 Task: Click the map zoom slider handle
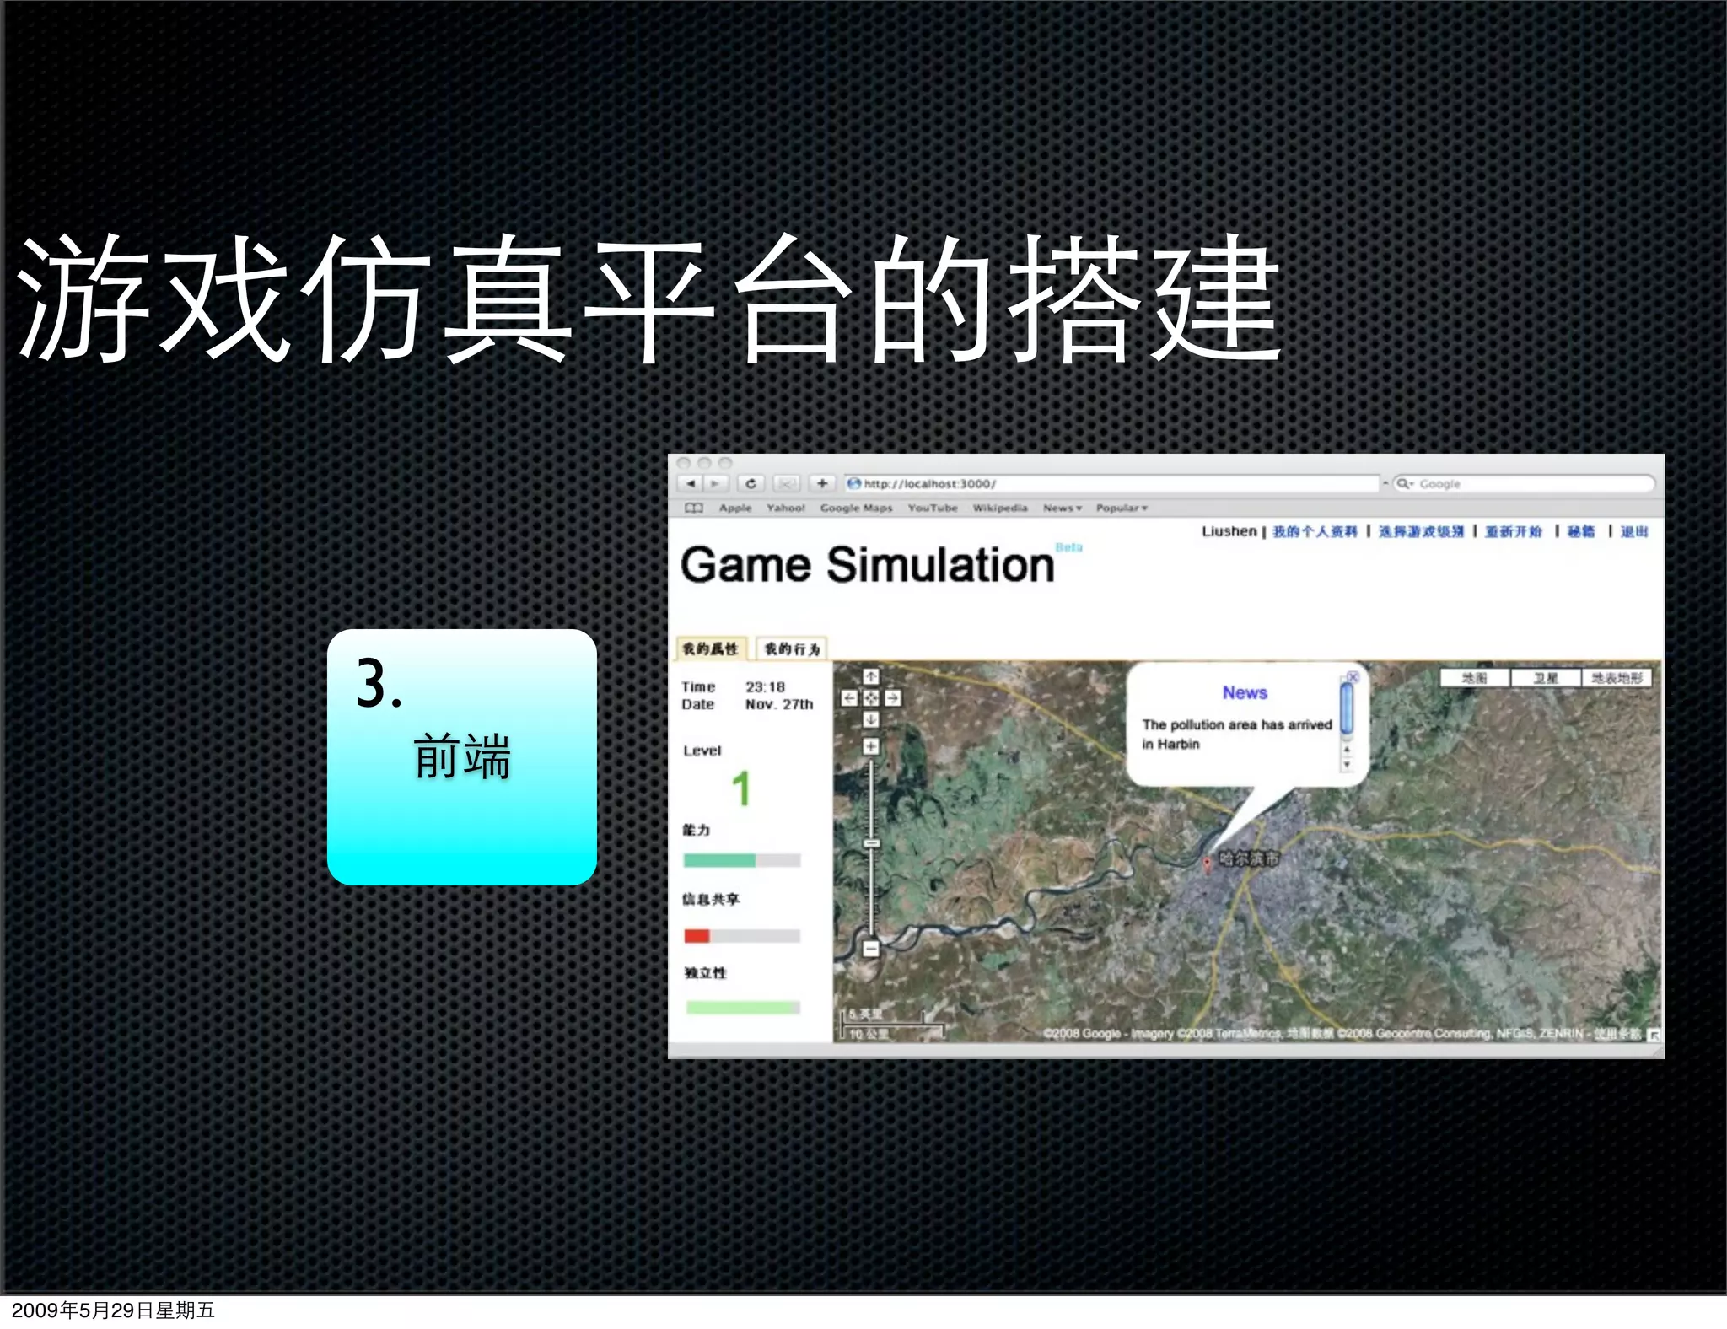point(871,842)
